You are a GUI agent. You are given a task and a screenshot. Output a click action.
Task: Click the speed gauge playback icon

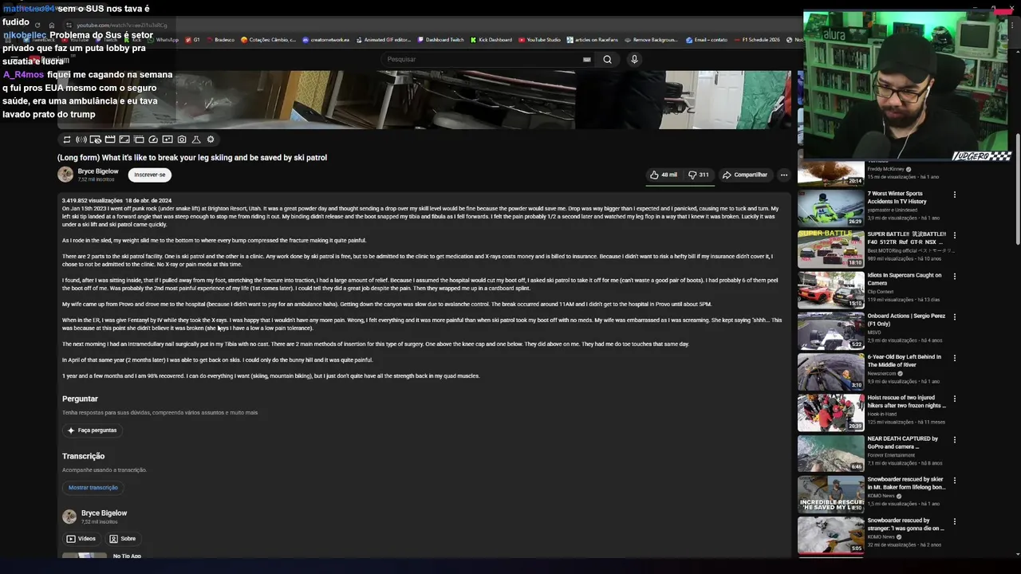click(x=153, y=140)
